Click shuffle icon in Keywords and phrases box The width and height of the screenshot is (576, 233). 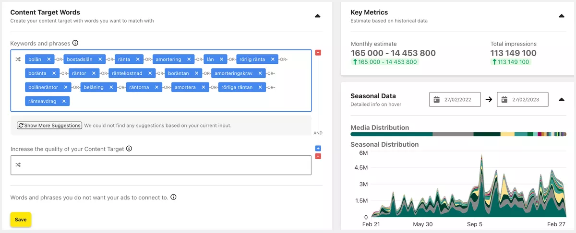coord(18,59)
